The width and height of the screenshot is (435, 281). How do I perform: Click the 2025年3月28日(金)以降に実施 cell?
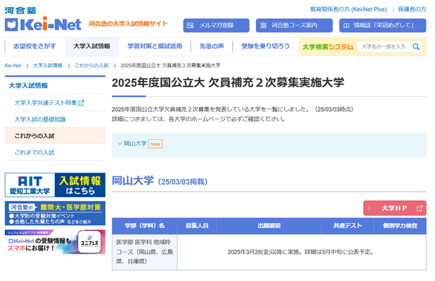302,252
